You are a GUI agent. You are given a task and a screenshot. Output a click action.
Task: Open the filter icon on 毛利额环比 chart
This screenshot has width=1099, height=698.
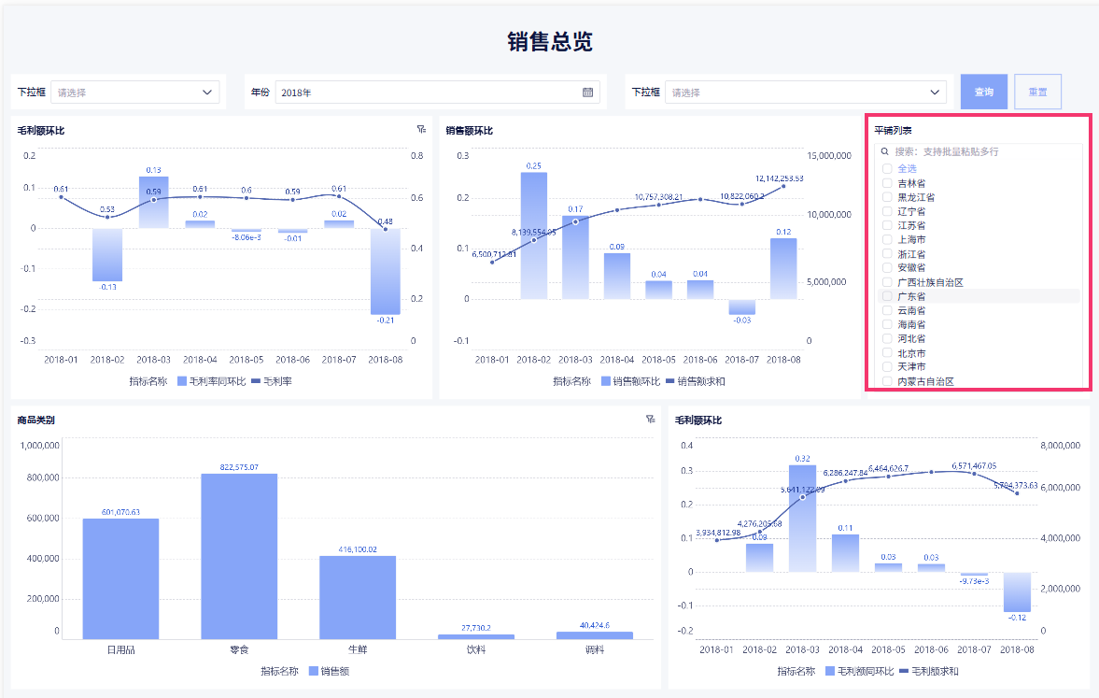[421, 129]
